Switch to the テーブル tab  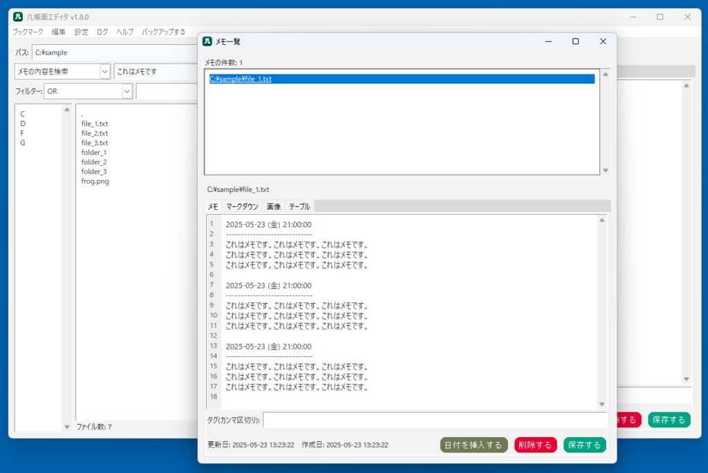click(299, 206)
